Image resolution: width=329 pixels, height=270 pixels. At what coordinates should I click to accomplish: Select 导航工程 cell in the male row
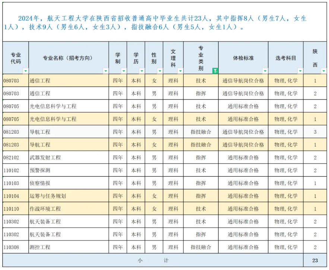(69, 132)
